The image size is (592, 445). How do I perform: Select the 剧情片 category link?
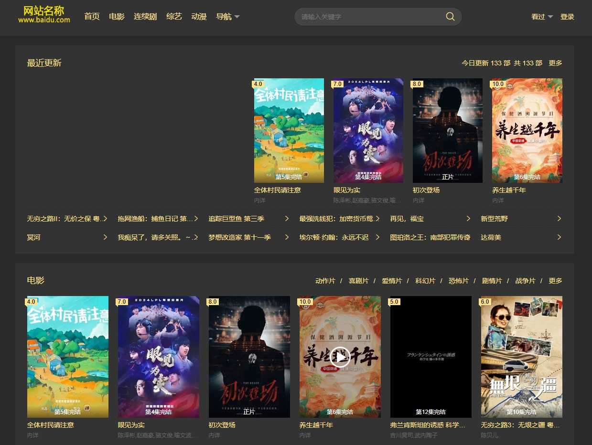coord(492,281)
